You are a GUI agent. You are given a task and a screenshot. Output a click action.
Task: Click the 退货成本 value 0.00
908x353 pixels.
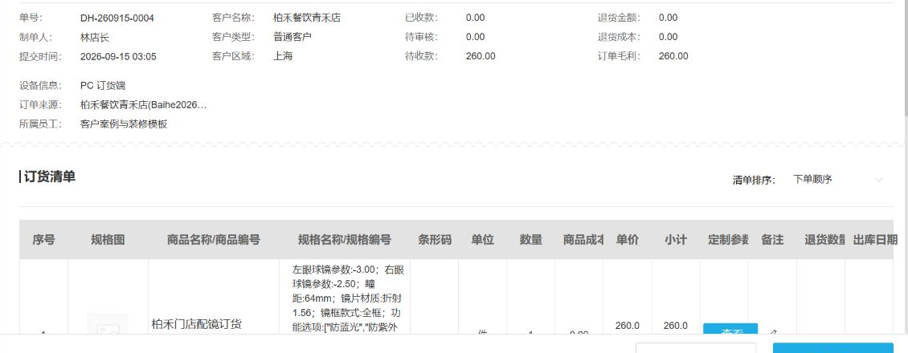669,37
